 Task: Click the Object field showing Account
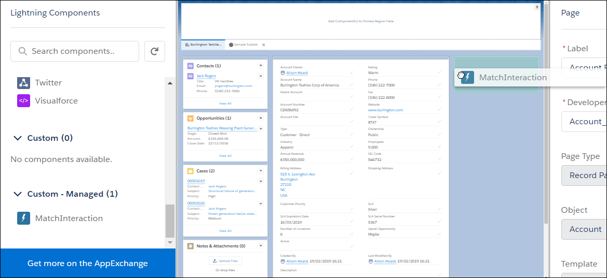pyautogui.click(x=584, y=229)
